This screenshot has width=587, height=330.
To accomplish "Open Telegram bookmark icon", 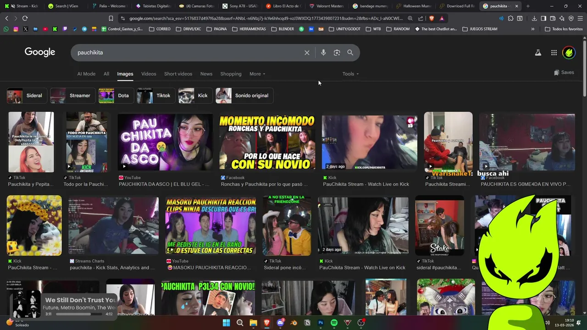I will 84,29.
